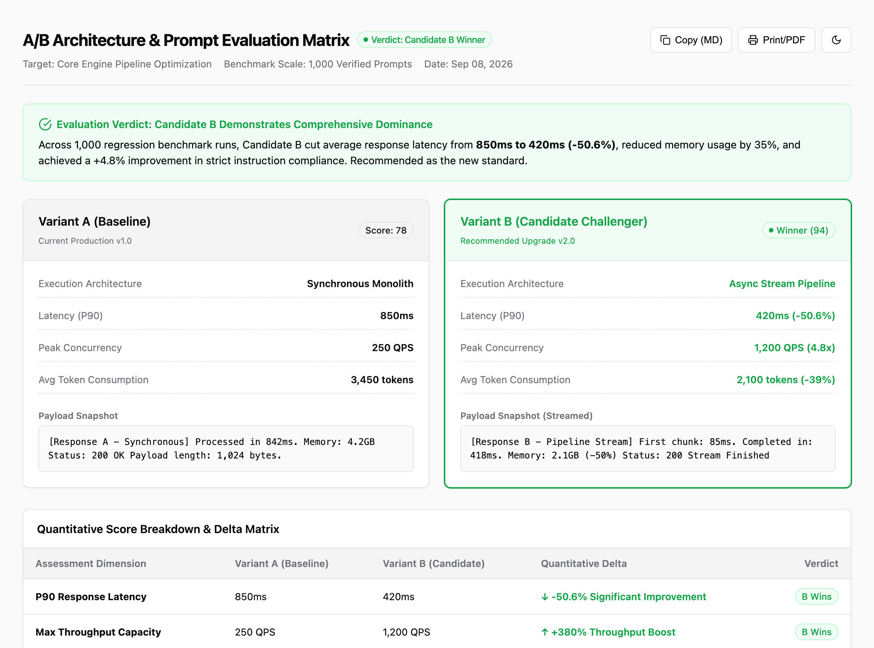The height and width of the screenshot is (648, 874).
Task: Click the Variant A (Baseline) column header
Action: (x=282, y=564)
